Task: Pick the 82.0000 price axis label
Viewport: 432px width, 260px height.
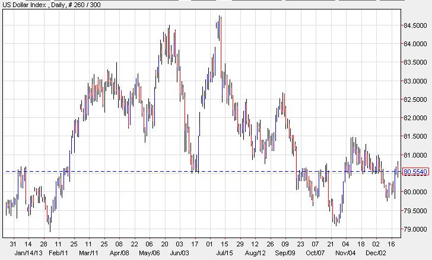Action: coord(415,118)
